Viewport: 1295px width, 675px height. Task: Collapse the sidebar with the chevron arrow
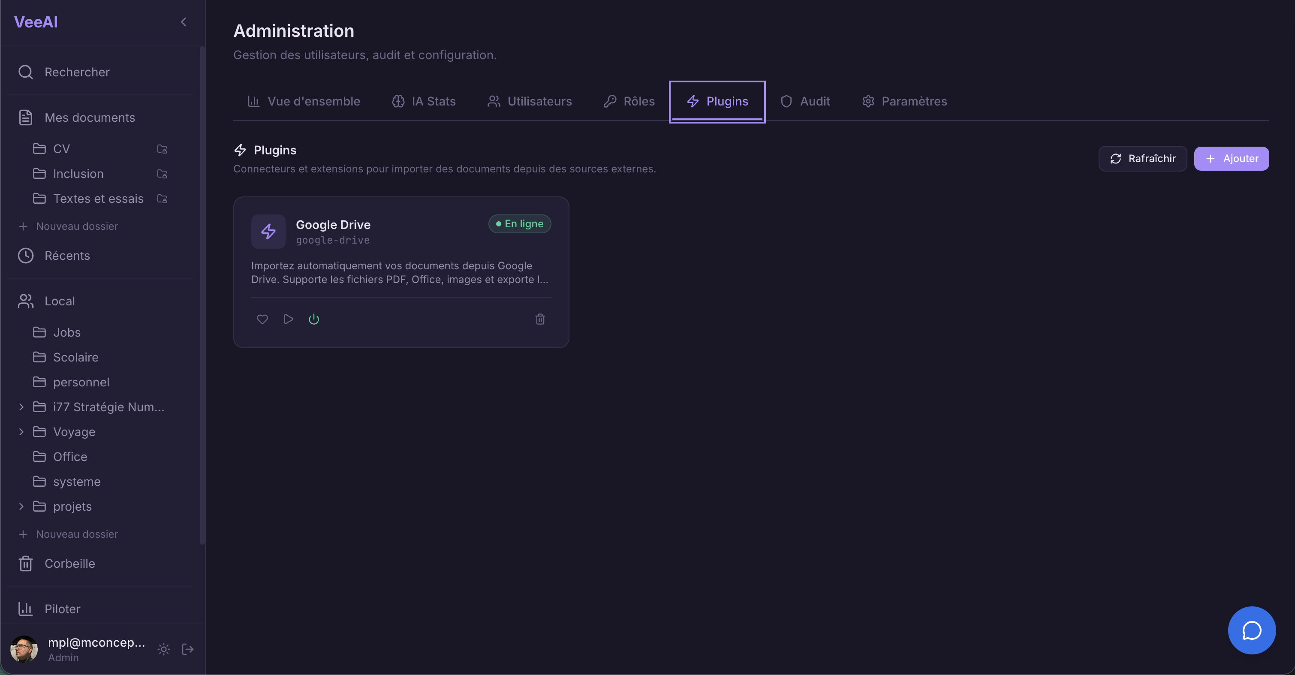[x=183, y=21]
